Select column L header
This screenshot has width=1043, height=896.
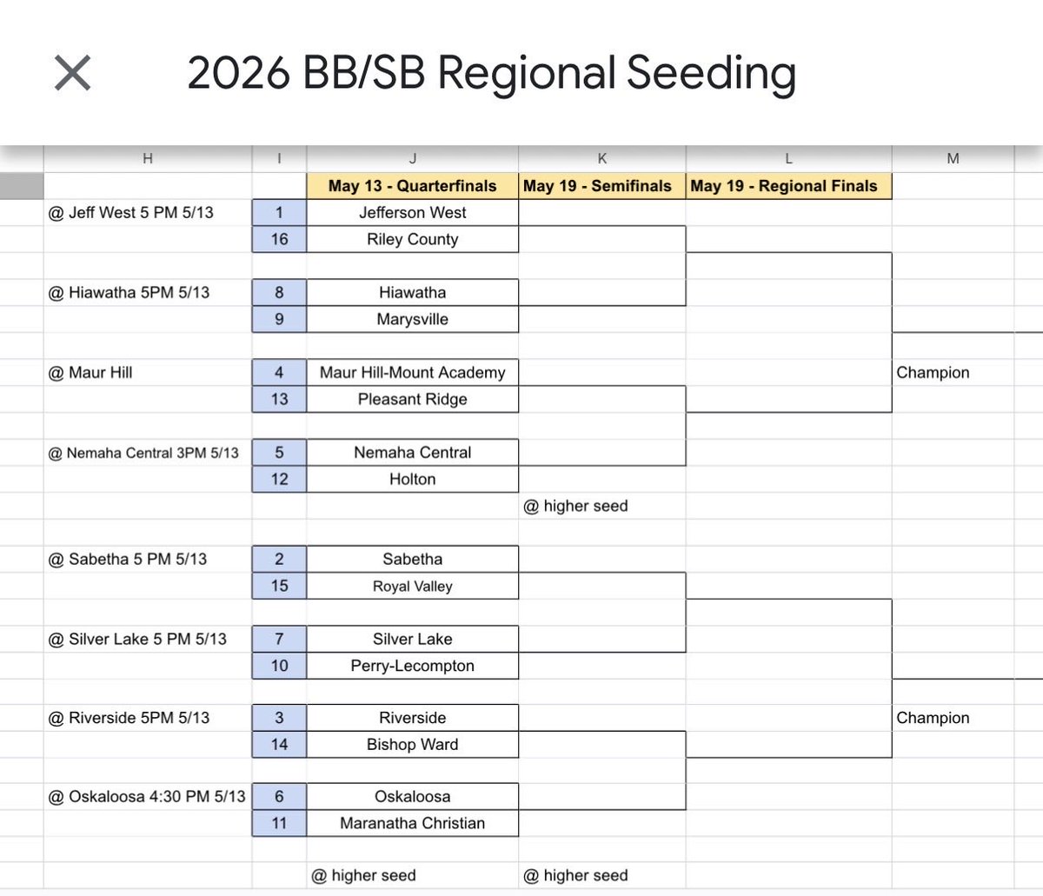pos(788,158)
